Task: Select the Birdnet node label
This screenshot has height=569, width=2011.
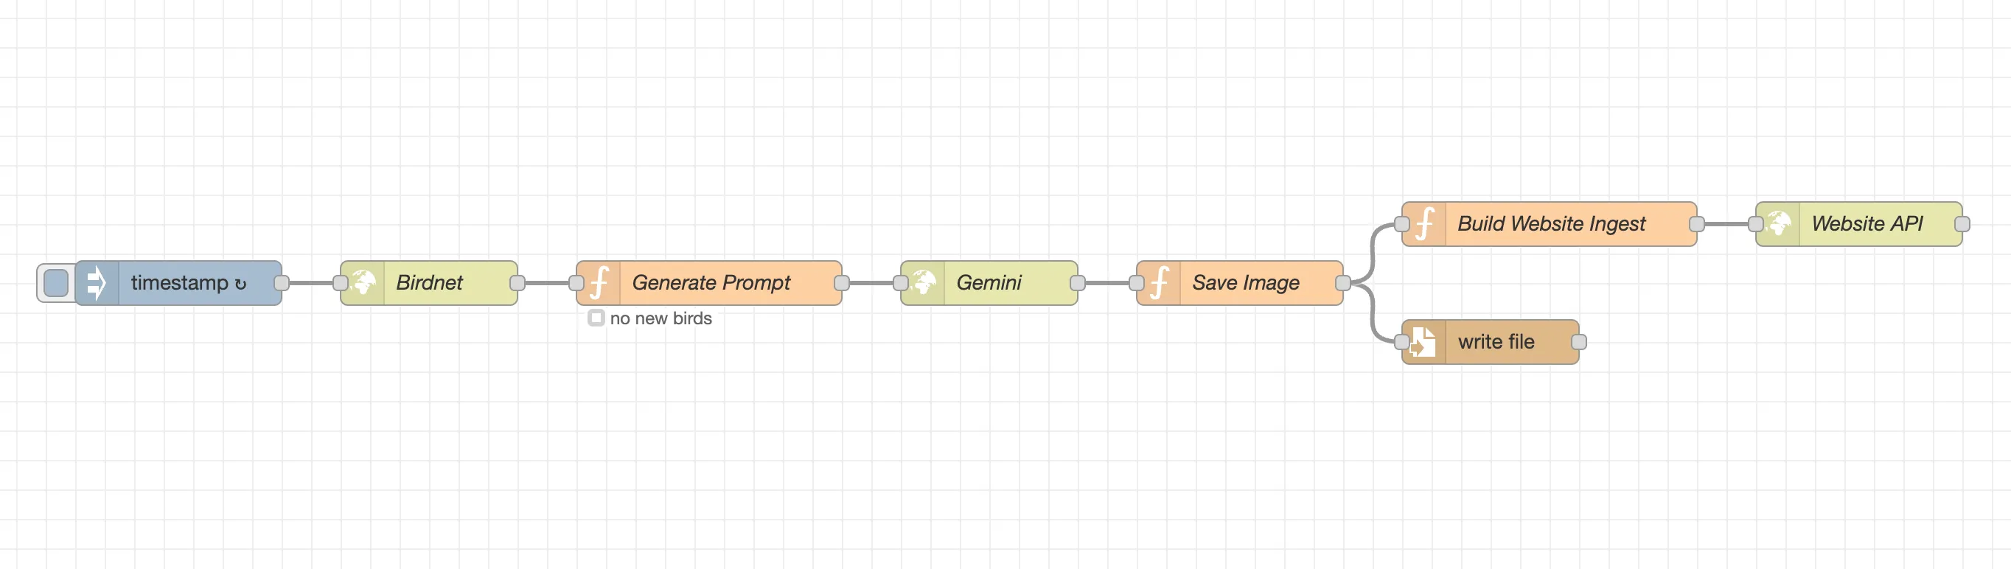Action: click(429, 282)
